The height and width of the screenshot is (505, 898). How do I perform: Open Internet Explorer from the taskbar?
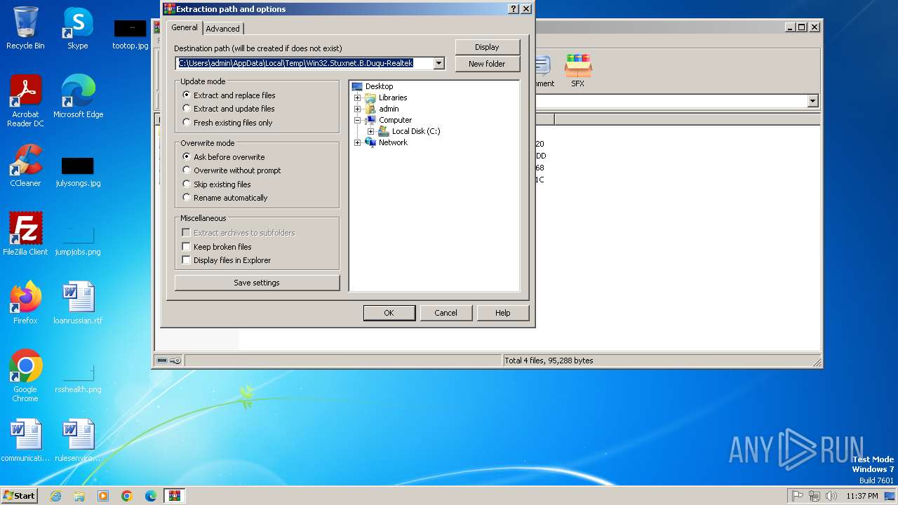55,496
